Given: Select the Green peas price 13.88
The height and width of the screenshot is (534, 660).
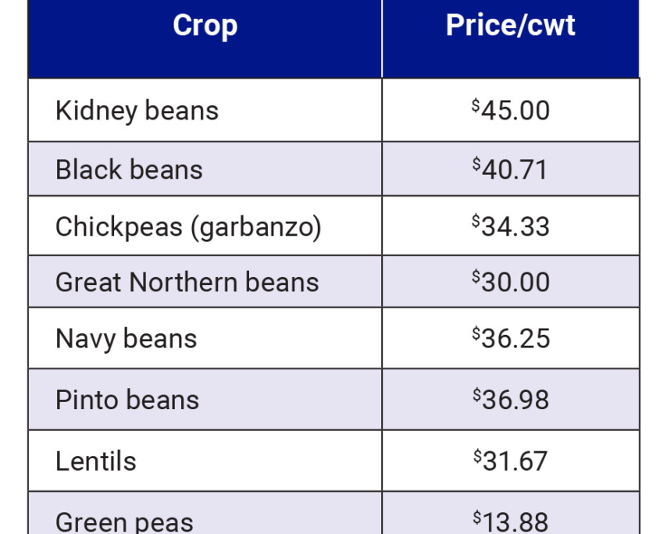Looking at the screenshot, I should tap(516, 521).
